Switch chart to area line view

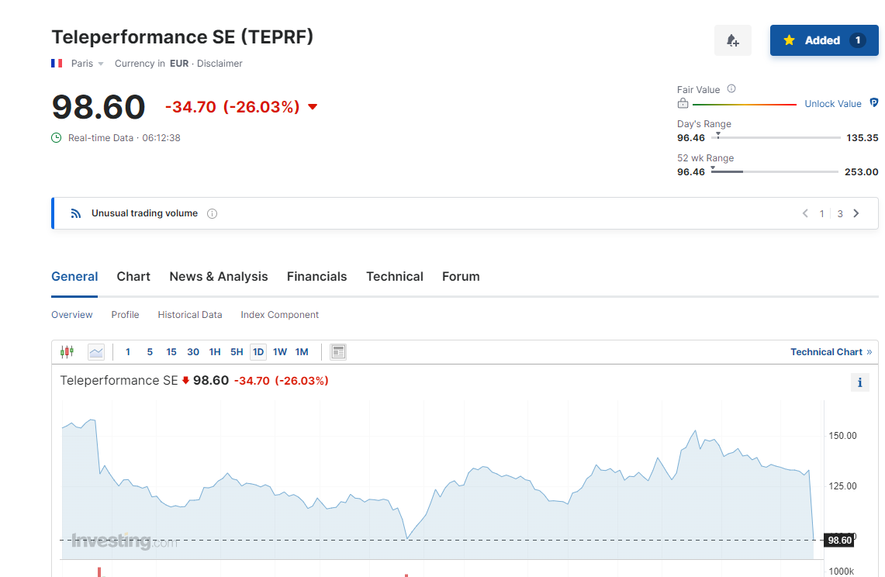point(96,352)
